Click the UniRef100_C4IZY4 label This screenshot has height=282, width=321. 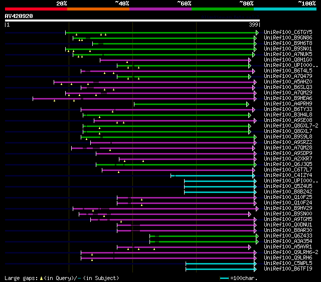288,175
